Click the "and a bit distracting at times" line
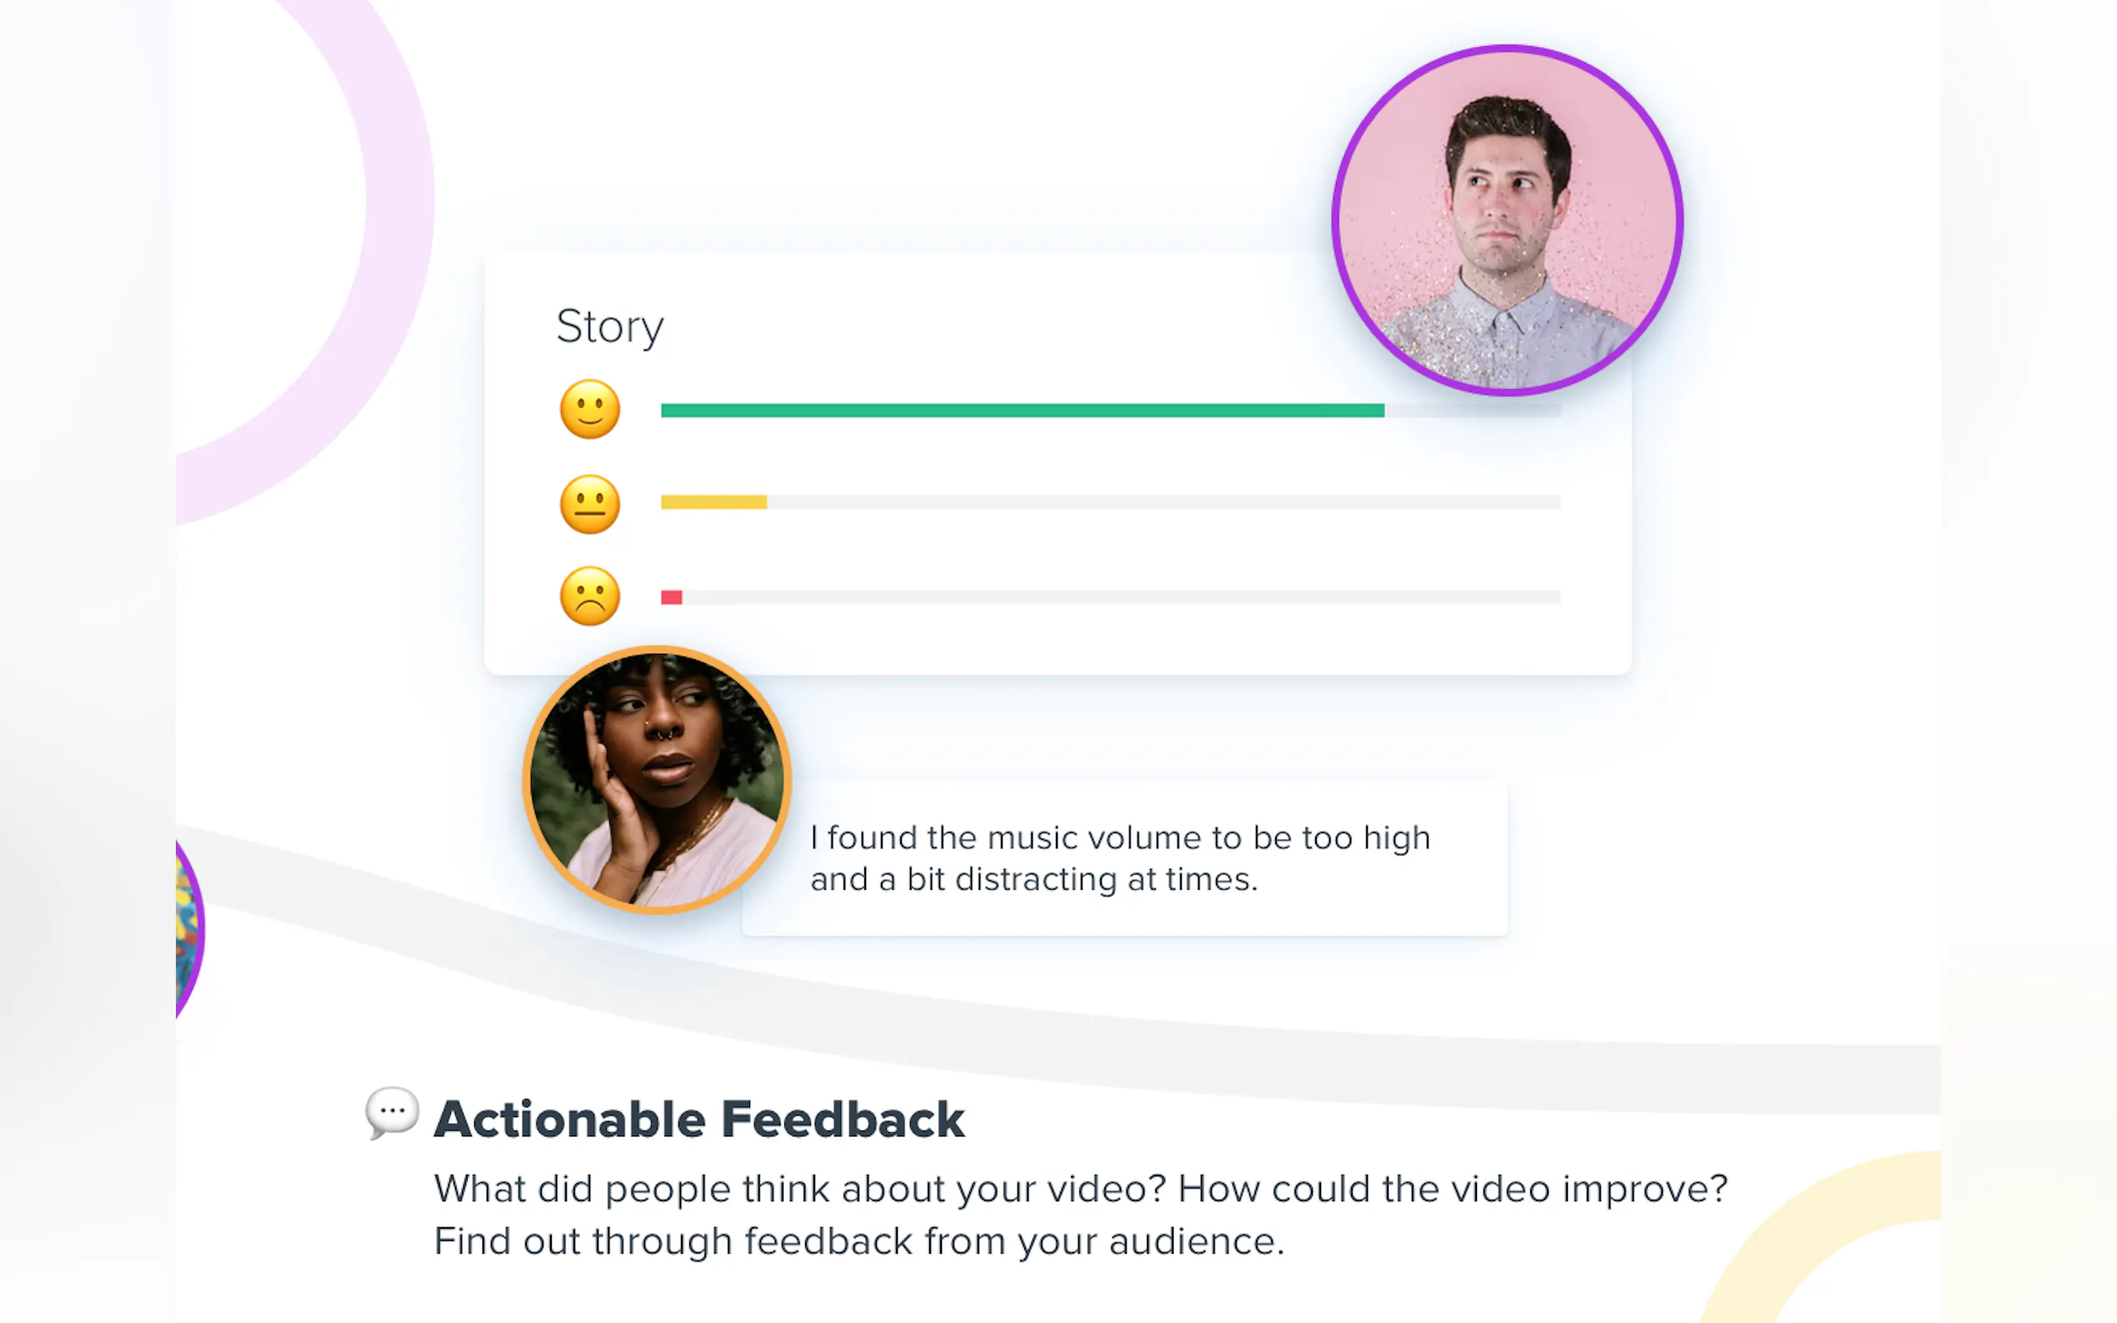This screenshot has height=1323, width=2117. coord(1033,880)
